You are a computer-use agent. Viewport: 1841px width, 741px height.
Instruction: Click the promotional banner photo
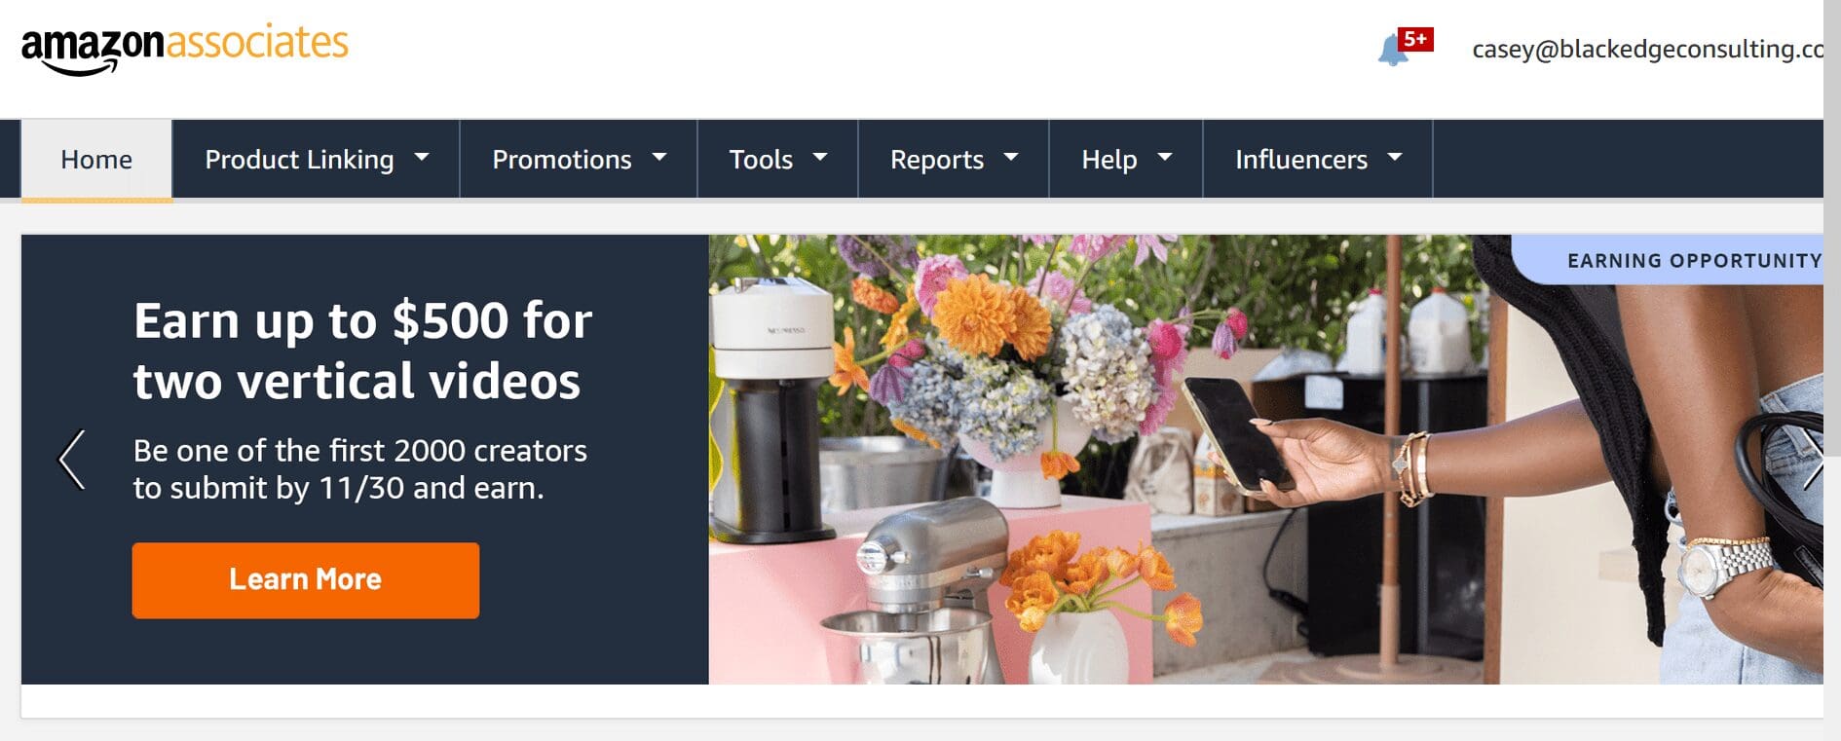coord(1265,460)
